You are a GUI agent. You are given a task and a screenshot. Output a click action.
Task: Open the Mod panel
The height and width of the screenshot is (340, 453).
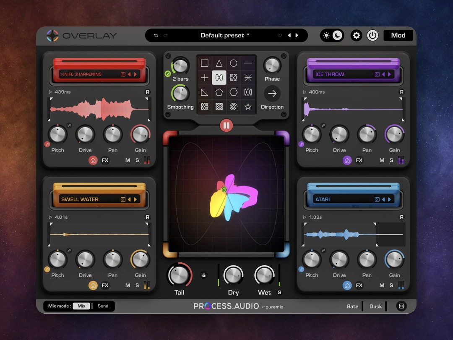point(398,35)
